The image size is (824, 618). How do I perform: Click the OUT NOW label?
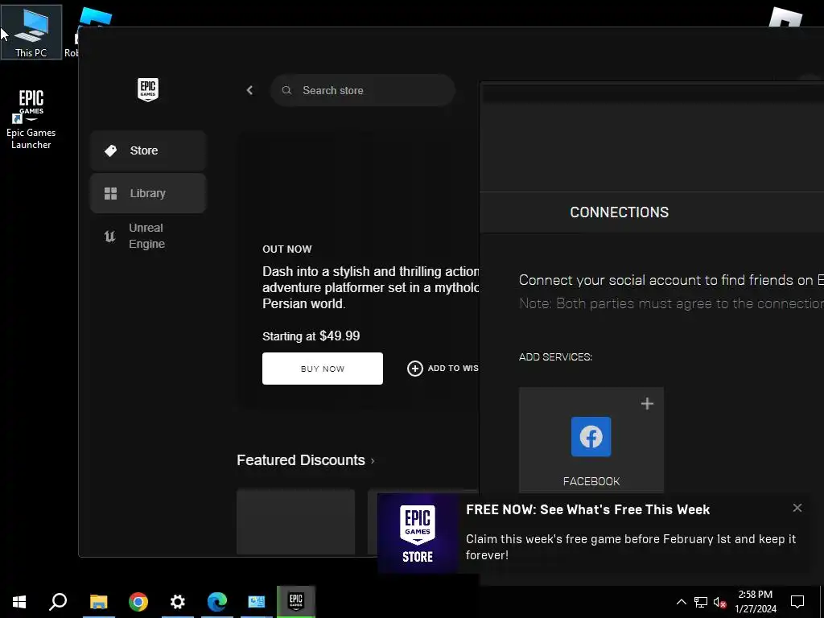[x=287, y=249]
